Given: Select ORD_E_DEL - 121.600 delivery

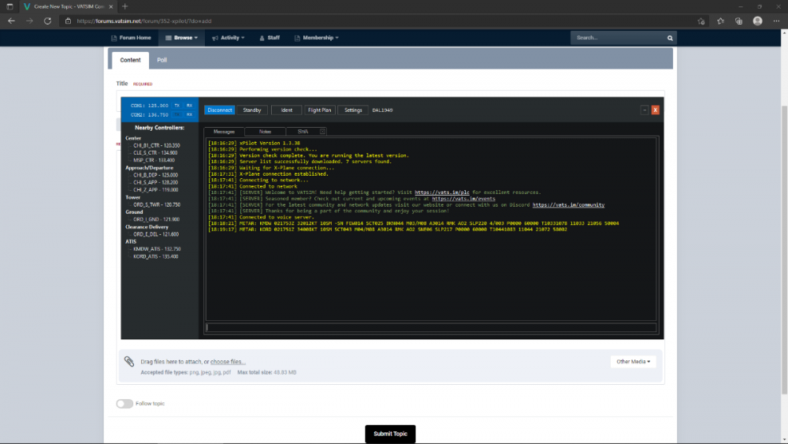Looking at the screenshot, I should [x=156, y=234].
